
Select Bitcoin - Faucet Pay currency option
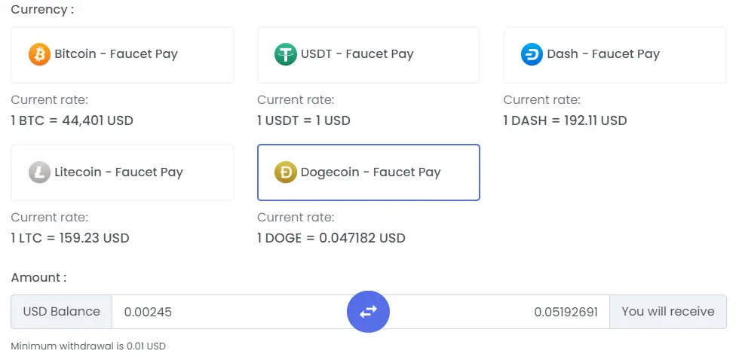(x=123, y=54)
